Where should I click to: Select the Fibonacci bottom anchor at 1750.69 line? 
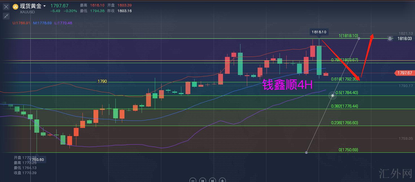pyautogui.click(x=306, y=152)
